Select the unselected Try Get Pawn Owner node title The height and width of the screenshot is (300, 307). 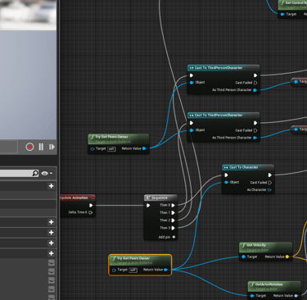pos(111,137)
